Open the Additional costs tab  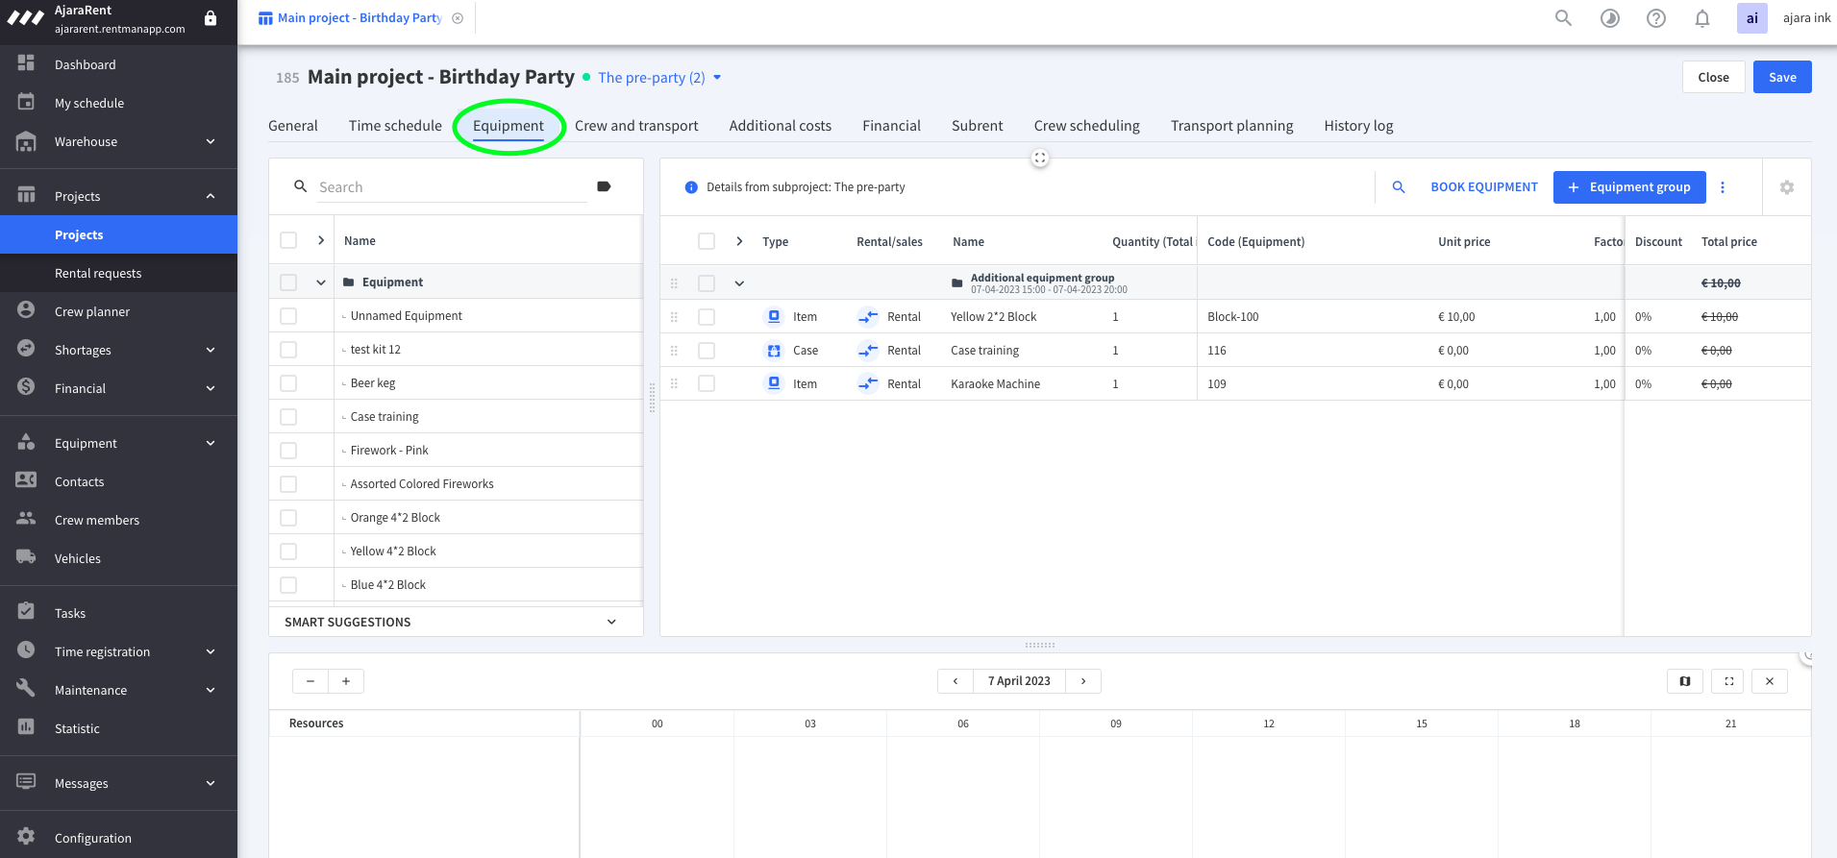781,126
